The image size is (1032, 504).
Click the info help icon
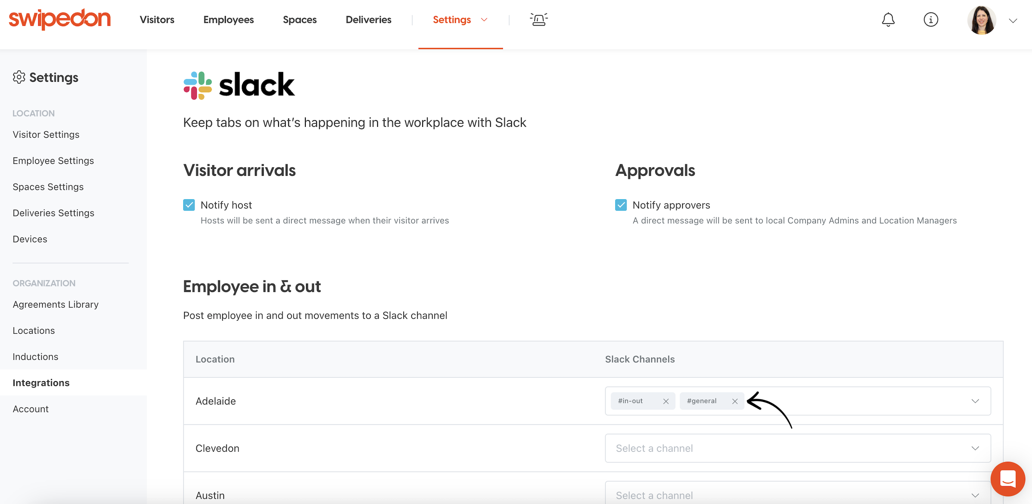(x=931, y=20)
